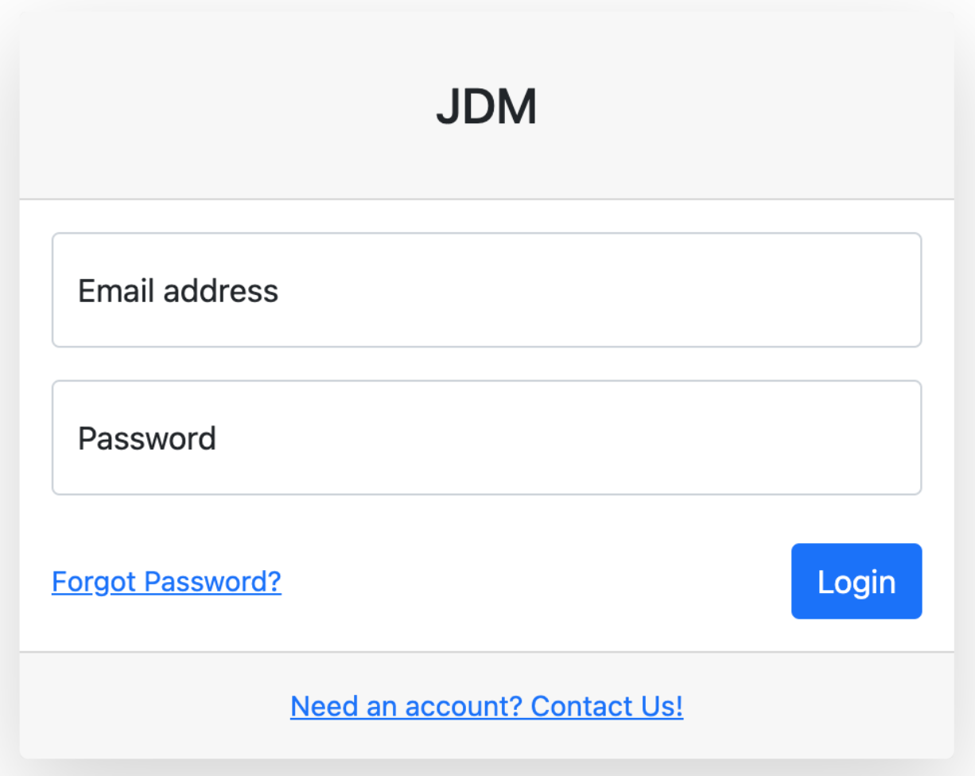This screenshot has width=975, height=776.
Task: Start password recovery via Forgot Password?
Action: click(166, 582)
